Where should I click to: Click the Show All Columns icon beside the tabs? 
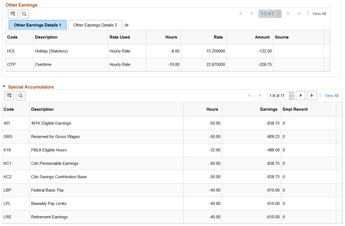(x=127, y=25)
